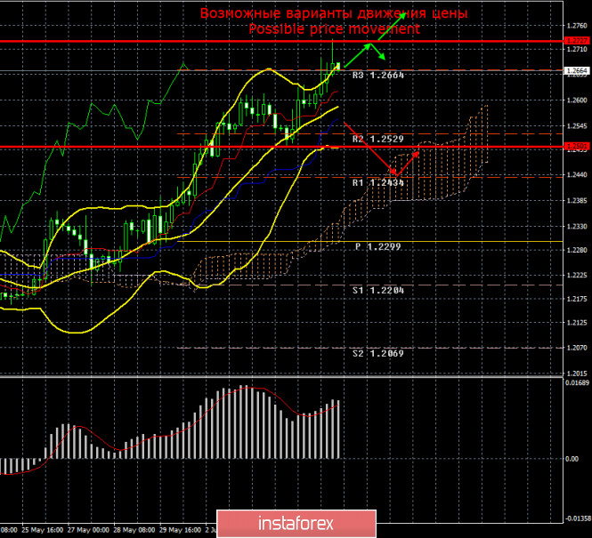Select the R3 1.2664 pivot label
Screen dimensions: 592x538
click(x=378, y=76)
